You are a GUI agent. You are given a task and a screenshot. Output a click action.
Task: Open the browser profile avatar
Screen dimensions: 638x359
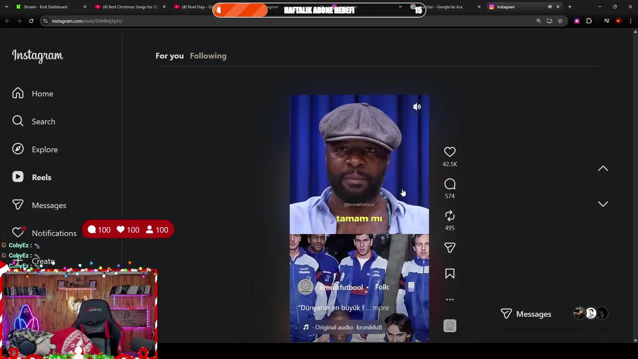pyautogui.click(x=619, y=21)
